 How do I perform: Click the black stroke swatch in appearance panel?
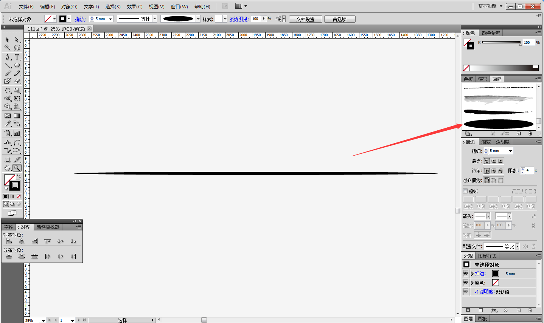coord(496,274)
